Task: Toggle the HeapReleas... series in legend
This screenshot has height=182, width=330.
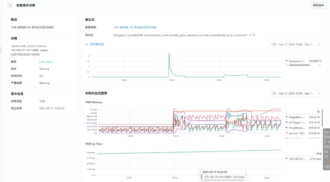Action: (x=297, y=128)
